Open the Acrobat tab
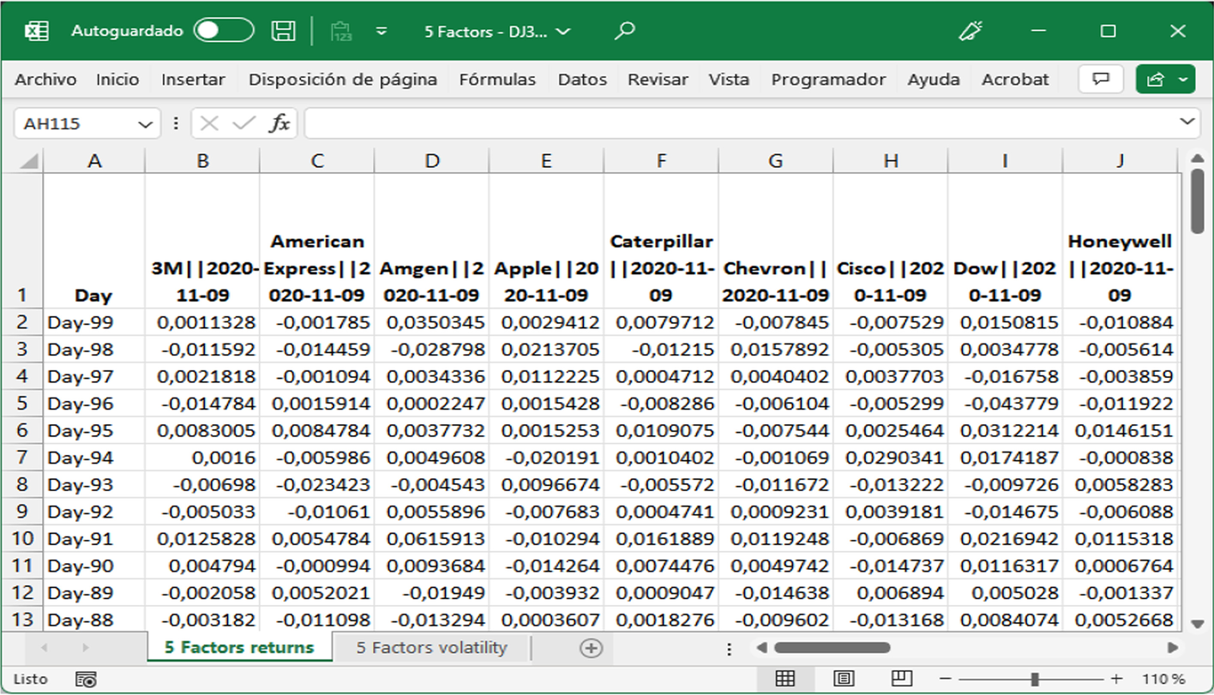1214x695 pixels. (1015, 80)
